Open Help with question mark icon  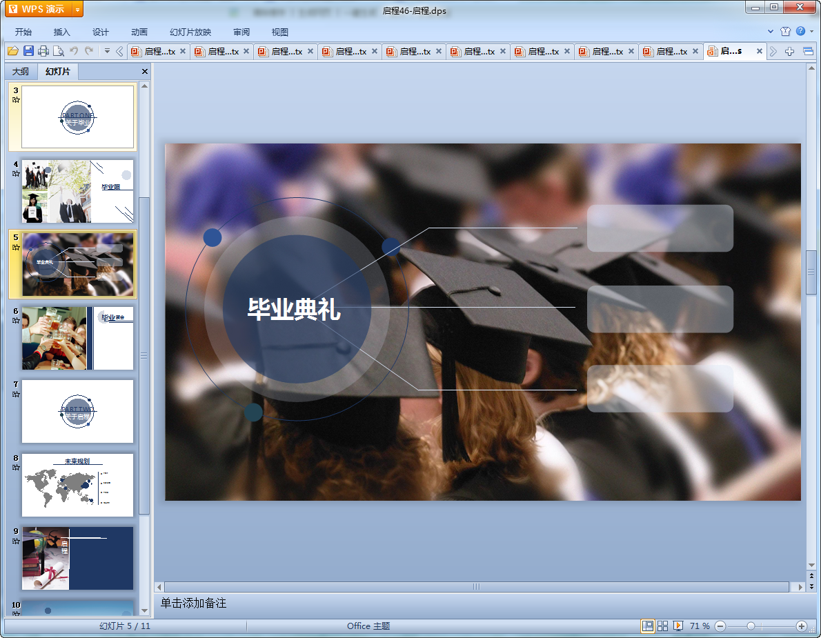(x=800, y=31)
